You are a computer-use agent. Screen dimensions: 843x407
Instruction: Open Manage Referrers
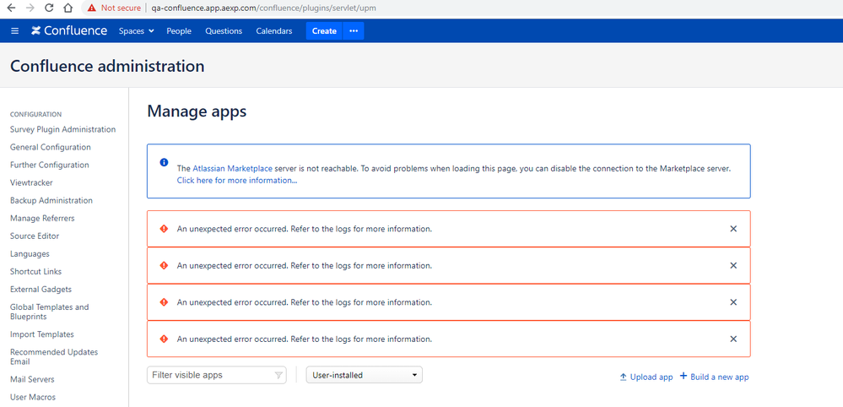pyautogui.click(x=42, y=219)
